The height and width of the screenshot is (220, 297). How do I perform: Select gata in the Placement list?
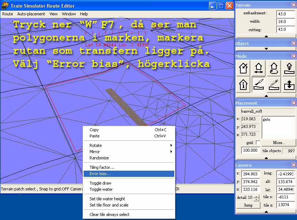(x=266, y=120)
